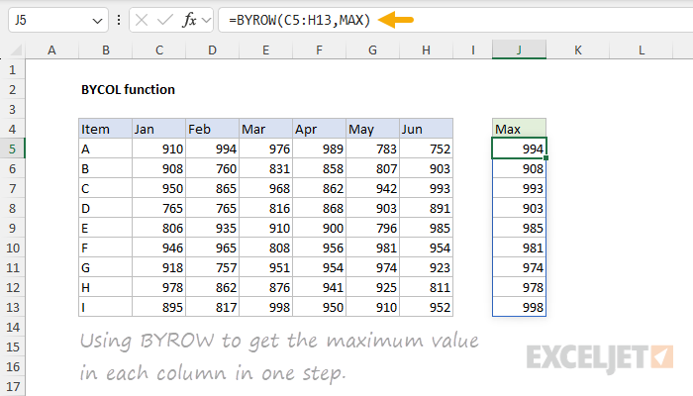Select column L header
This screenshot has height=396, width=693.
click(642, 49)
